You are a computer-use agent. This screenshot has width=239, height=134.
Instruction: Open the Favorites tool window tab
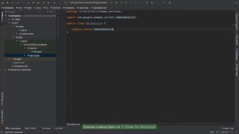tap(2, 117)
